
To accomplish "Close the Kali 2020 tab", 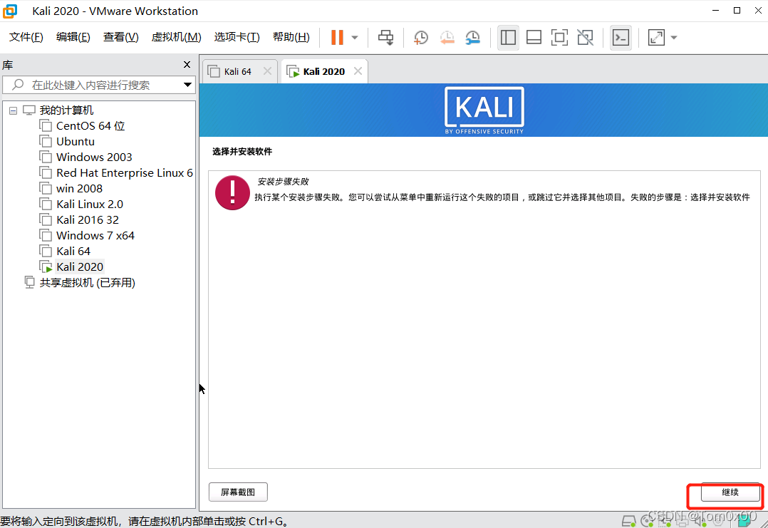I will (x=358, y=71).
